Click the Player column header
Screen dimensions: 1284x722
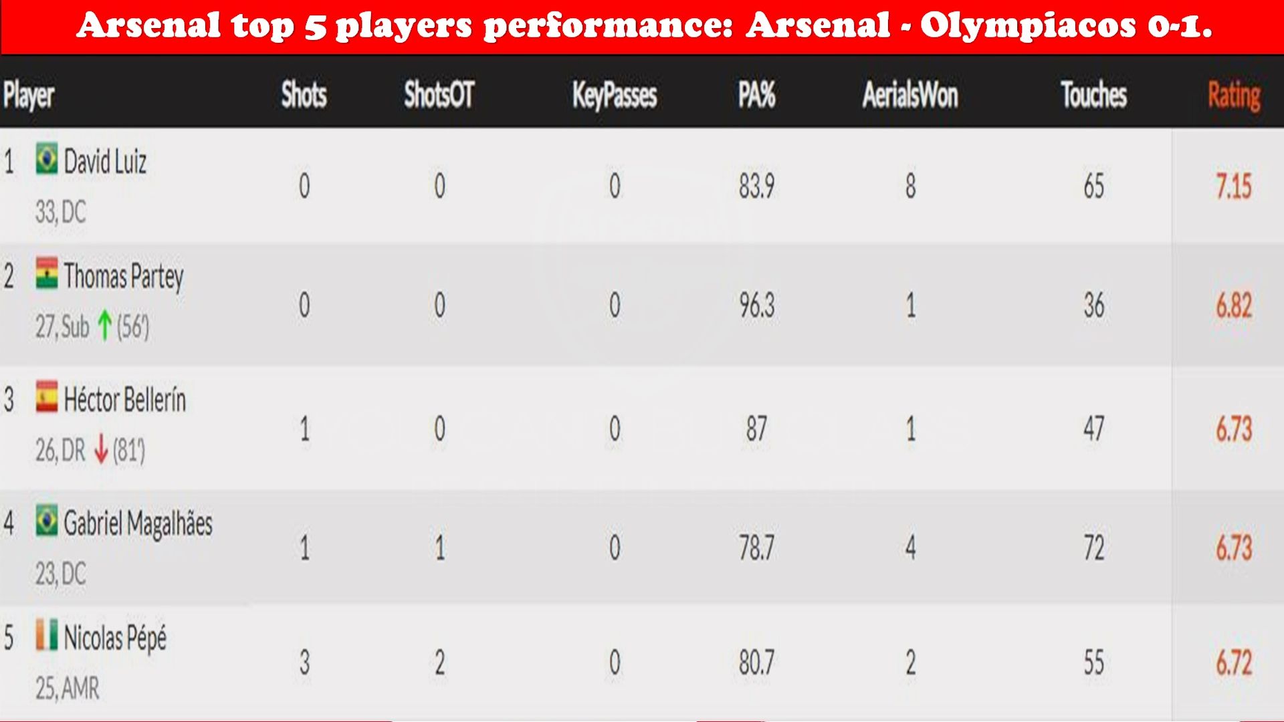[29, 96]
